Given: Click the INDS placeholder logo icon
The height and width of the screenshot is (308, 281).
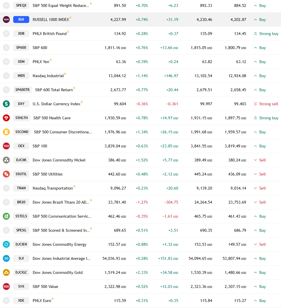Looking at the screenshot, I should [6, 76].
